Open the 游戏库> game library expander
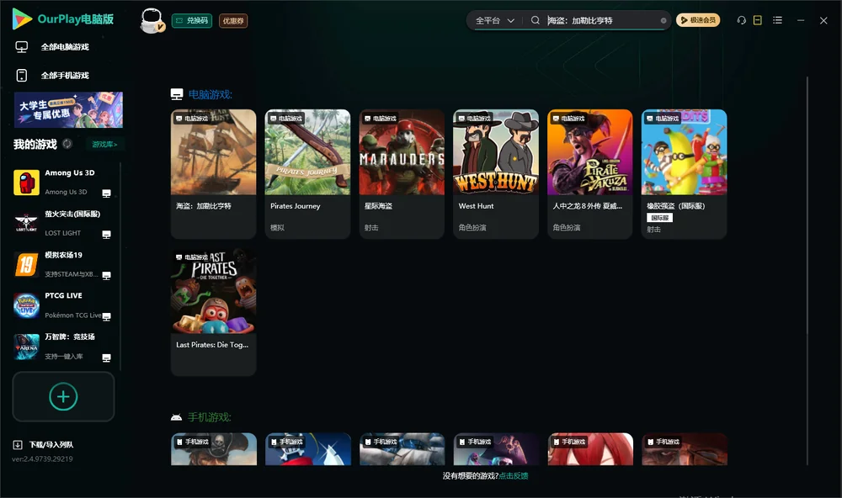This screenshot has width=842, height=498. point(104,145)
